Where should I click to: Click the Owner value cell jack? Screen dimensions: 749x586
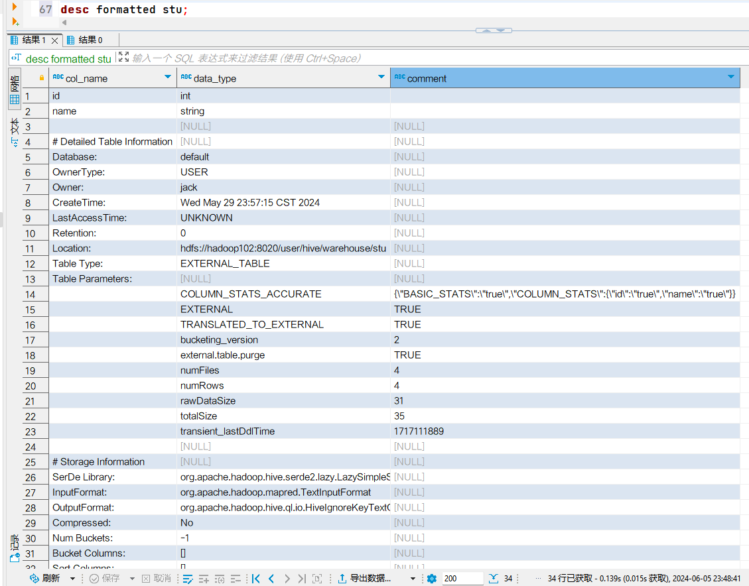[284, 187]
